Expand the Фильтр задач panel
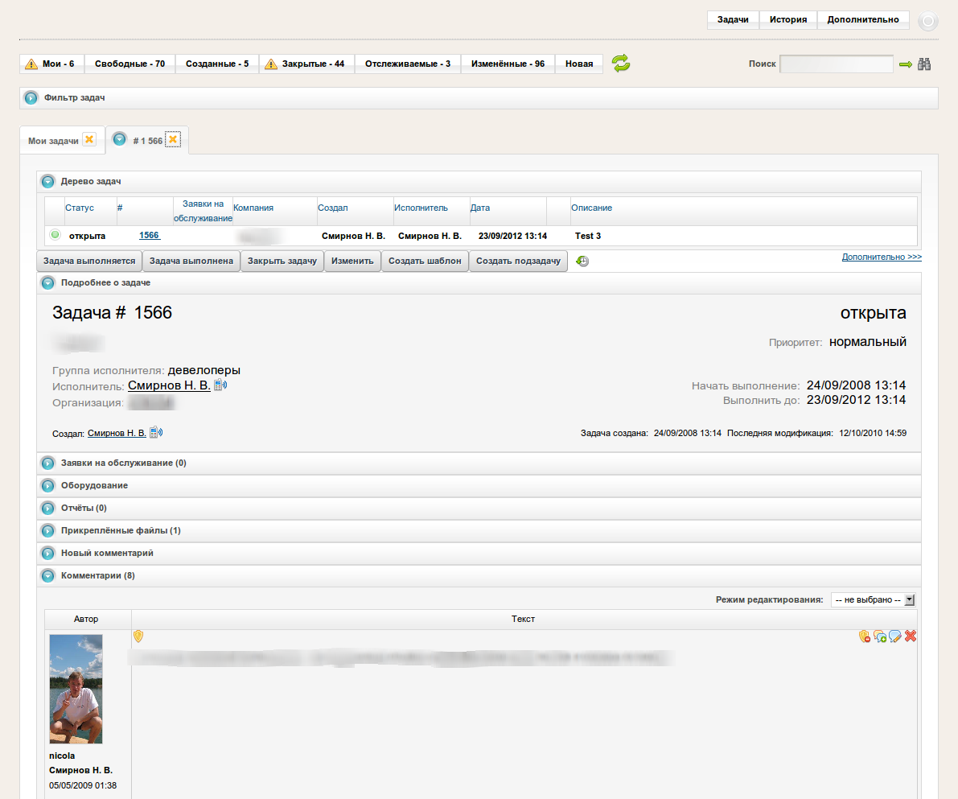Image resolution: width=958 pixels, height=799 pixels. click(31, 98)
